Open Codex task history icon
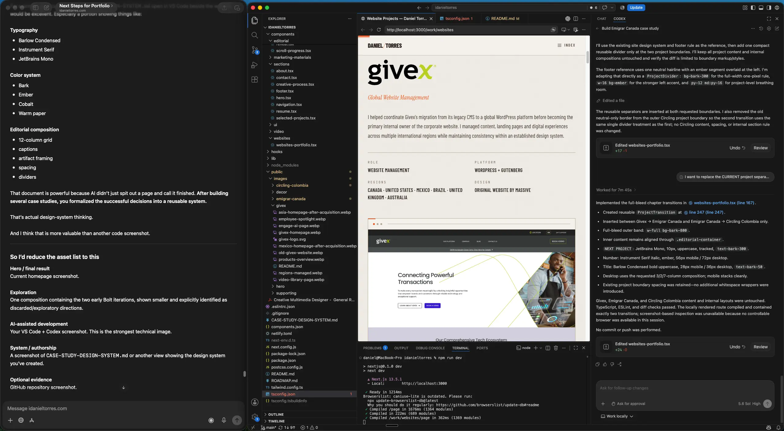This screenshot has height=431, width=784. click(x=761, y=28)
